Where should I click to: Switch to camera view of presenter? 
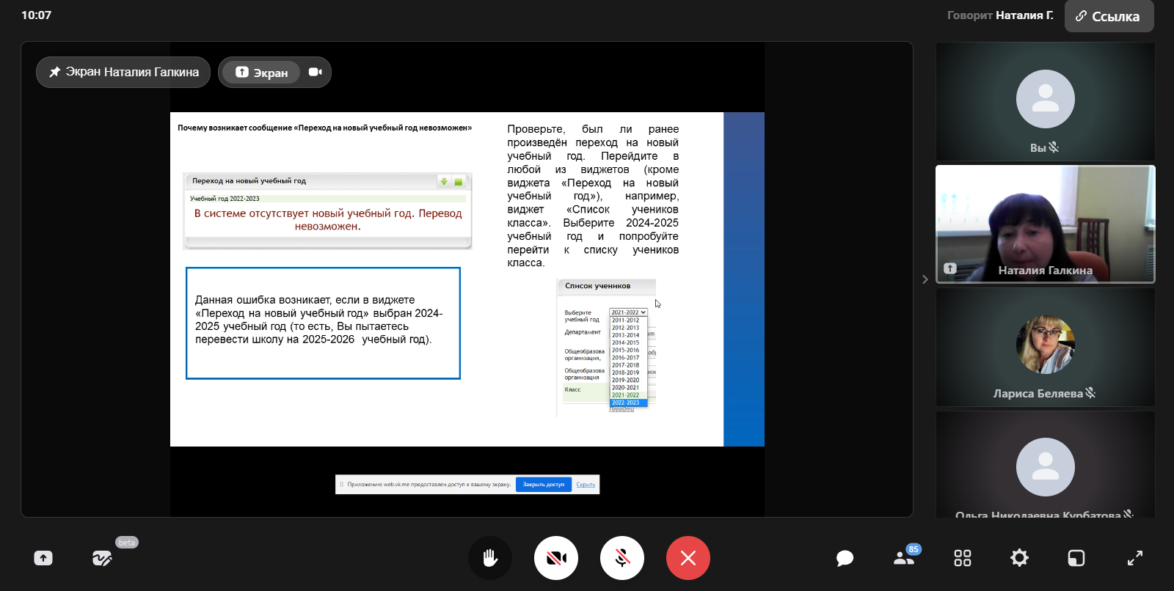316,72
